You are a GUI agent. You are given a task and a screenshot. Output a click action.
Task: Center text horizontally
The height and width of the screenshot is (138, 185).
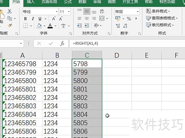pyautogui.click(x=87, y=18)
